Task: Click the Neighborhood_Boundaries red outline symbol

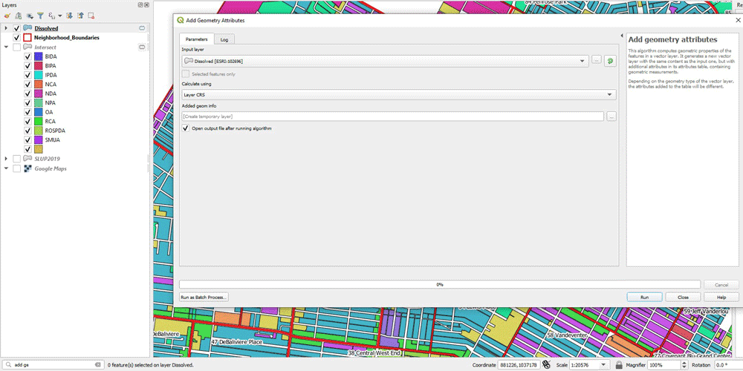Action: point(27,37)
